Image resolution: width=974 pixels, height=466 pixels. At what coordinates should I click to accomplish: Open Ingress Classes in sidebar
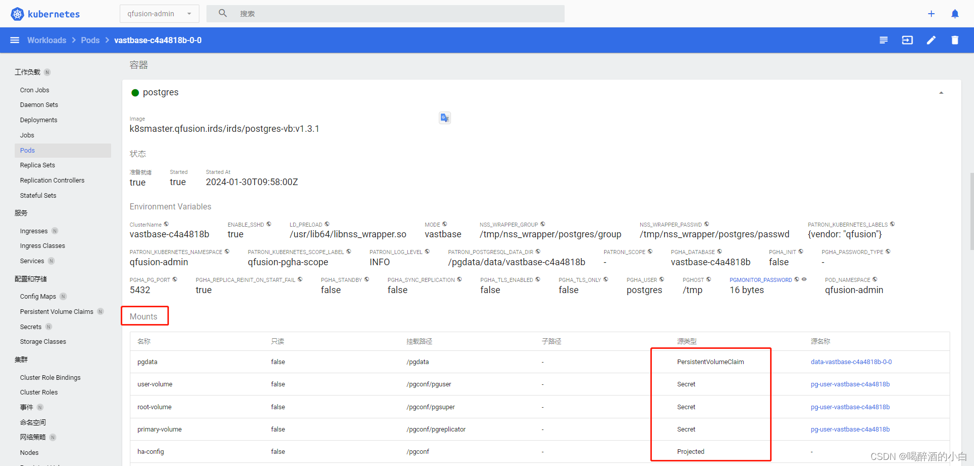(x=43, y=246)
